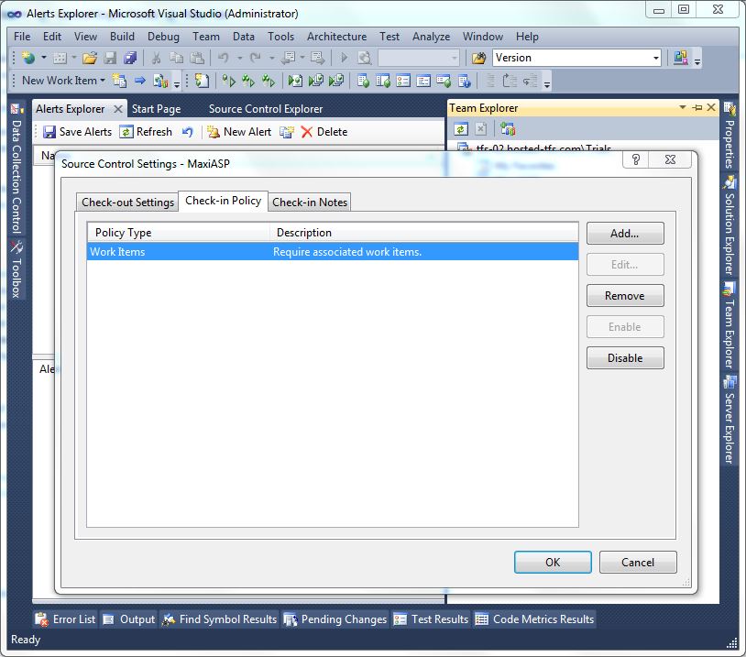Click the Team Explorer refresh icon
Viewport: 746px width, 657px height.
tap(461, 129)
